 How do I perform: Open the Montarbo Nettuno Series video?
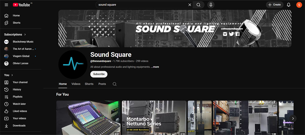pos(154,118)
